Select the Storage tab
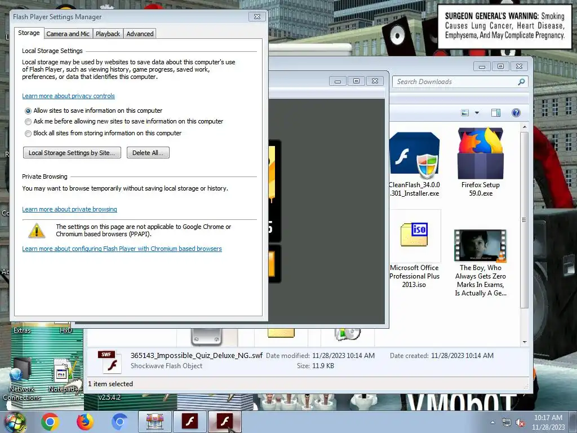The height and width of the screenshot is (433, 577). tap(29, 33)
